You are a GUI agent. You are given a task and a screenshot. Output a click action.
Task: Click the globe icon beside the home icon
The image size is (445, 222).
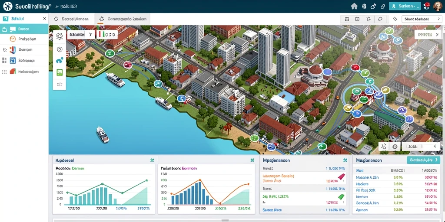(x=365, y=6)
